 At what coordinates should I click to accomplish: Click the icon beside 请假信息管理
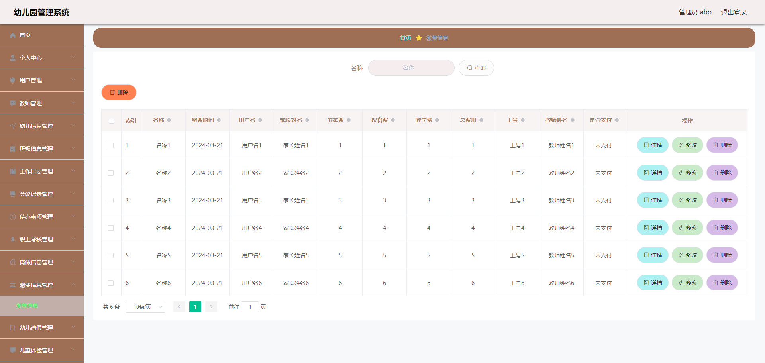[x=13, y=263]
